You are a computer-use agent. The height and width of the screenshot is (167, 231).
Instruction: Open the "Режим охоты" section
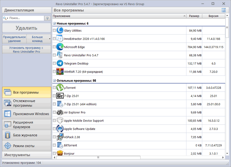click(x=26, y=146)
